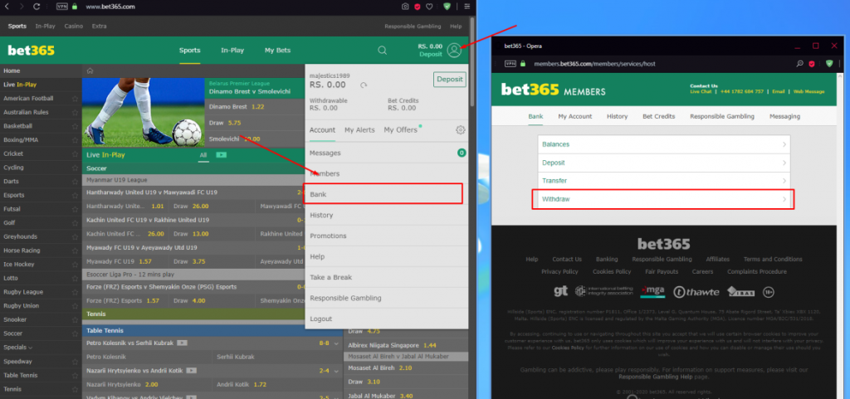Expand the Balances row
850x399 pixels.
click(663, 144)
